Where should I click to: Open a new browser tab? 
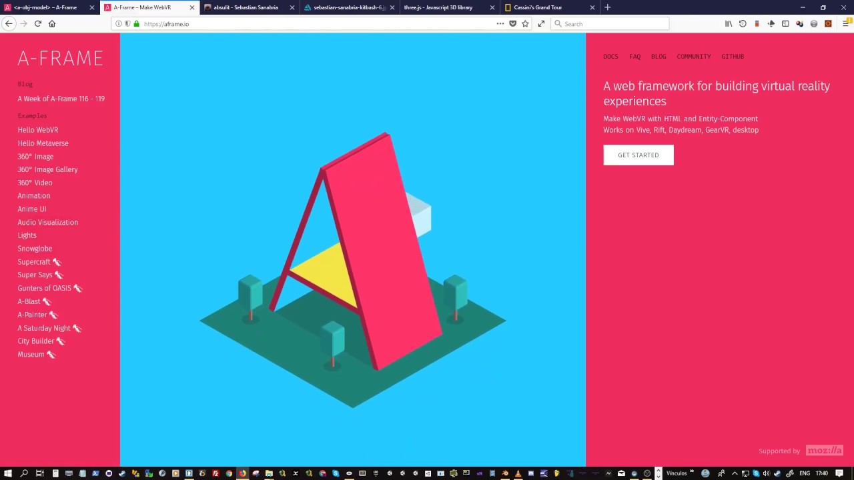(607, 7)
